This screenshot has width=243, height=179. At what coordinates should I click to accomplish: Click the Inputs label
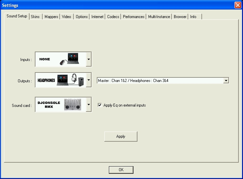(x=26, y=60)
